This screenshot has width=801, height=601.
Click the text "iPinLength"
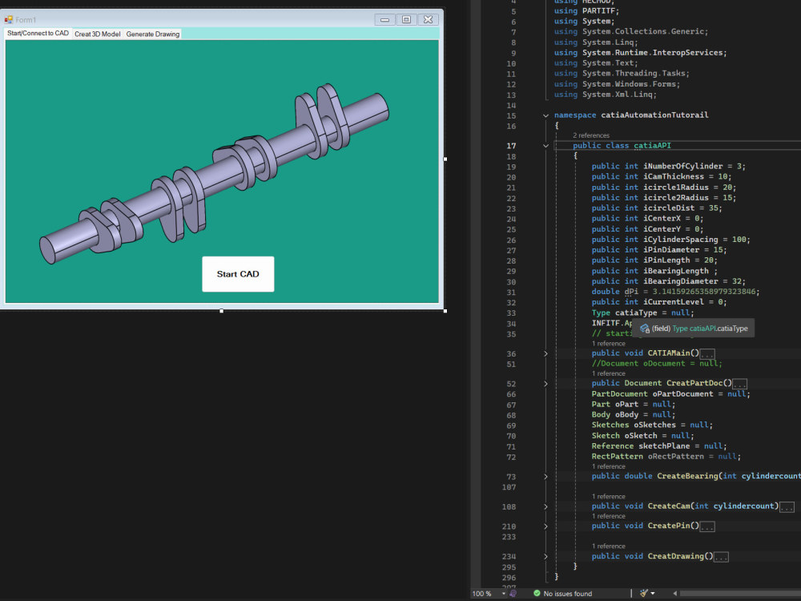(666, 260)
